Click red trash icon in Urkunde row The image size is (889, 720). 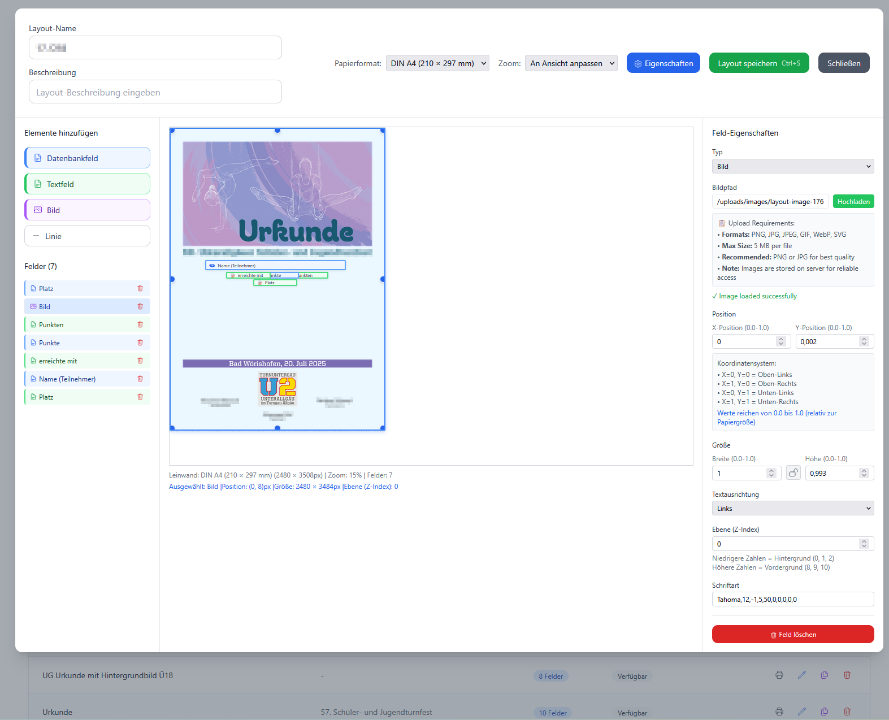[x=847, y=712]
